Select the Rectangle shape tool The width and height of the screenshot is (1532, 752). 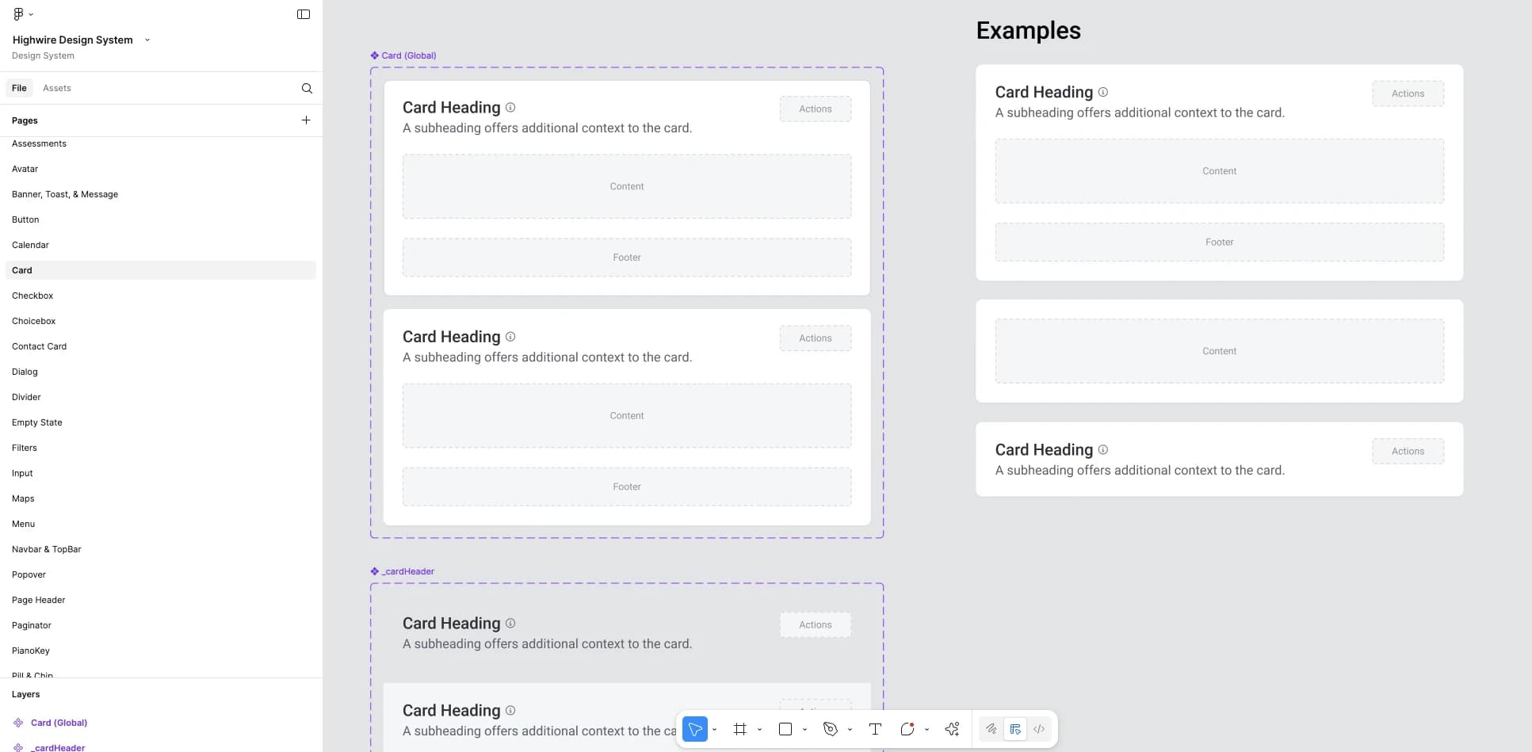point(785,729)
